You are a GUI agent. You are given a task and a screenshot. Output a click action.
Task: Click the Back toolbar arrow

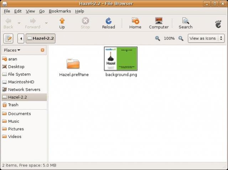8,23
